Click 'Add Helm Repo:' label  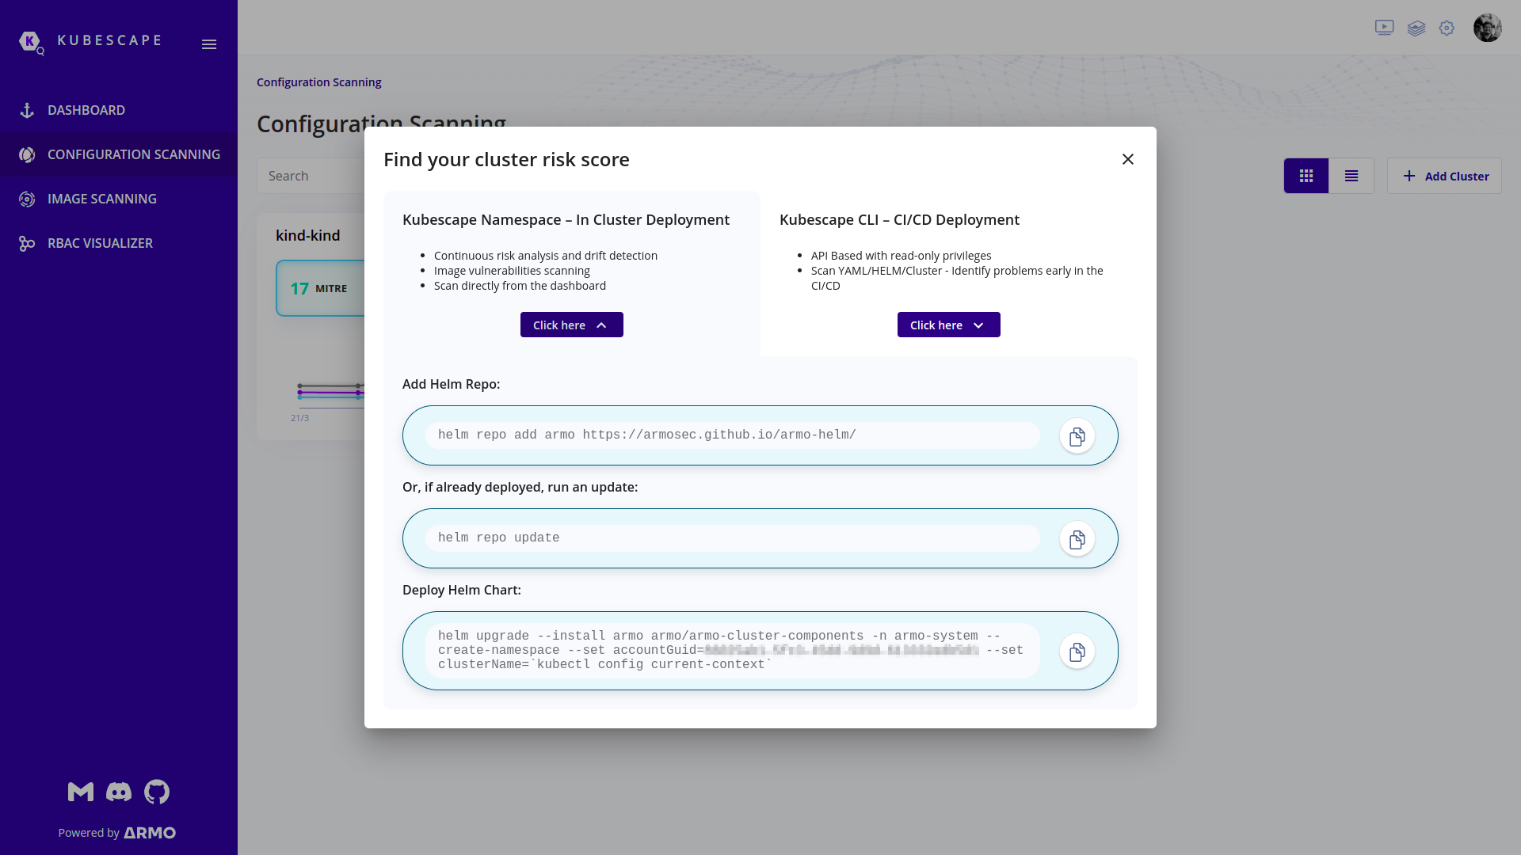(451, 384)
